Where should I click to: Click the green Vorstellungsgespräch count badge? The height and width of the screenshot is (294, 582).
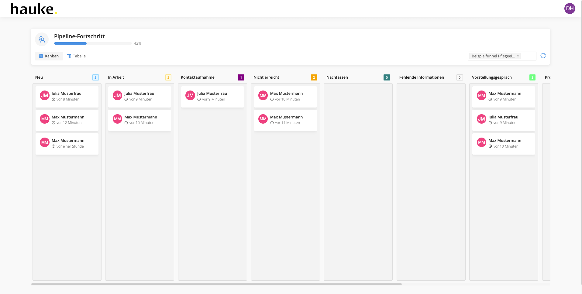pos(532,77)
